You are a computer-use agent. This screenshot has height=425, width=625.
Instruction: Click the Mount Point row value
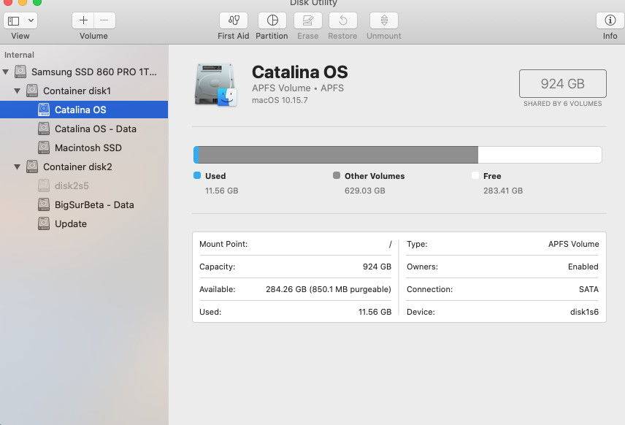390,244
